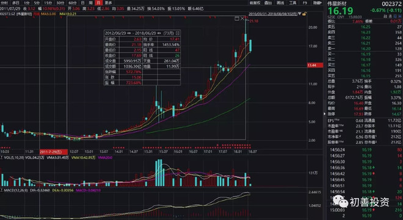Click the 成交额 1036.30亿 value
The height and width of the screenshot is (220, 403).
(133, 66)
